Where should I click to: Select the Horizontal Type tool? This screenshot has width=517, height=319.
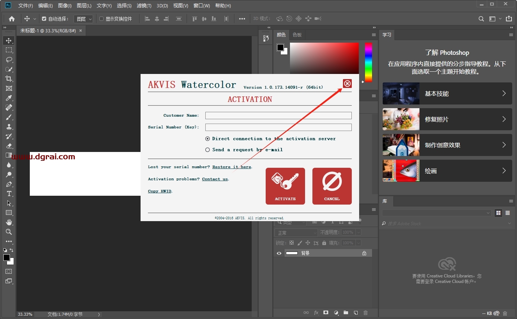pos(9,194)
